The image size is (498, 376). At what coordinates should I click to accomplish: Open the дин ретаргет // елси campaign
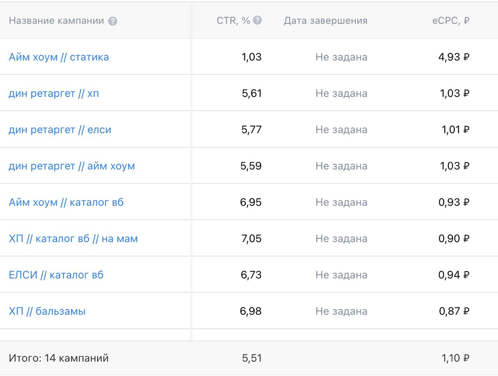click(60, 130)
